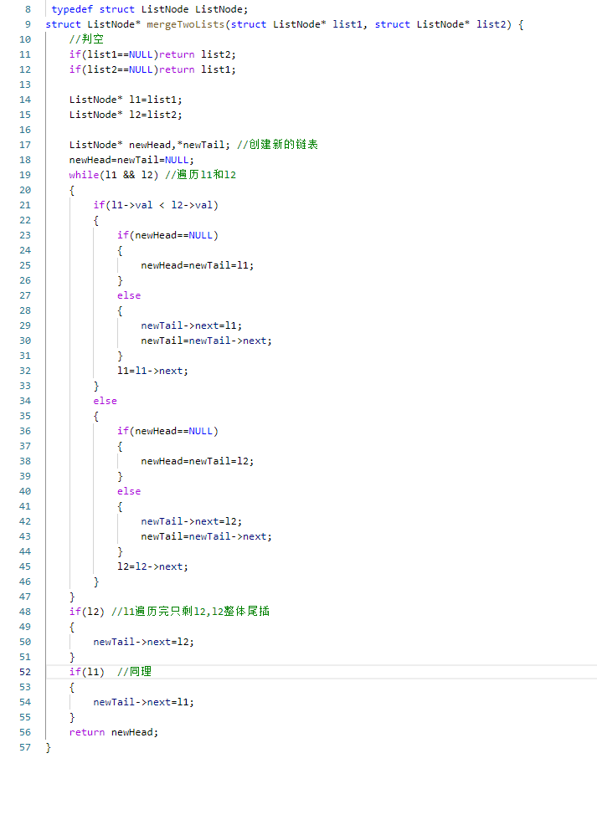597x825 pixels.
Task: Click the 'else' keyword on line 27
Action: pyautogui.click(x=129, y=295)
